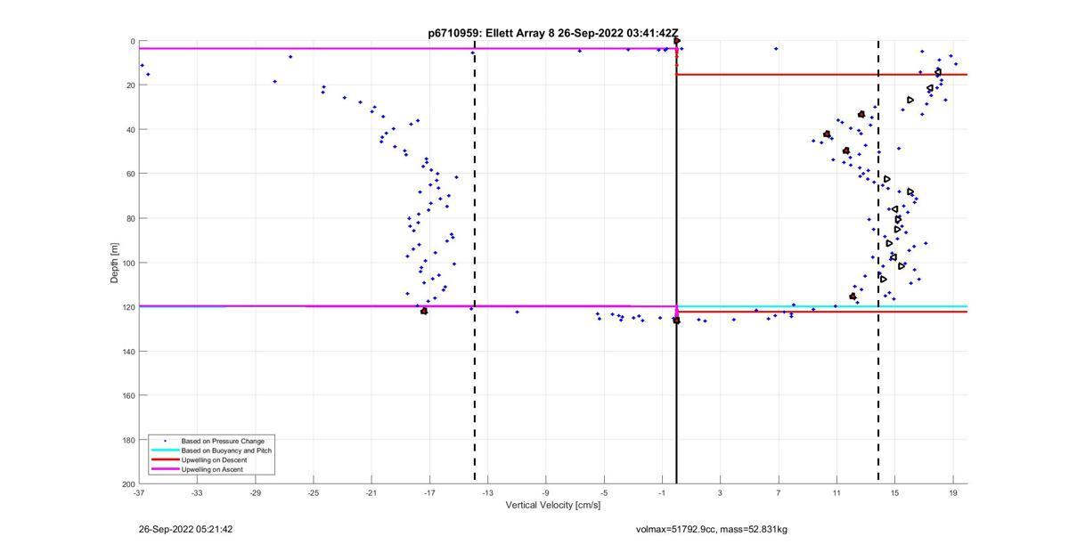The width and height of the screenshot is (1069, 544).
Task: Click the y-axis tick label "120"
Action: (x=128, y=307)
